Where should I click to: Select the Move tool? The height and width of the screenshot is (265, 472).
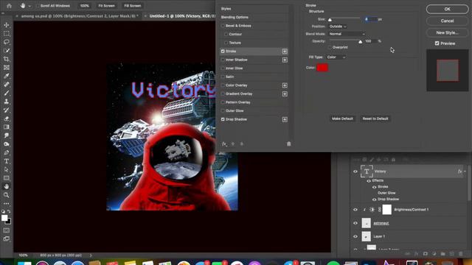[x=7, y=25]
